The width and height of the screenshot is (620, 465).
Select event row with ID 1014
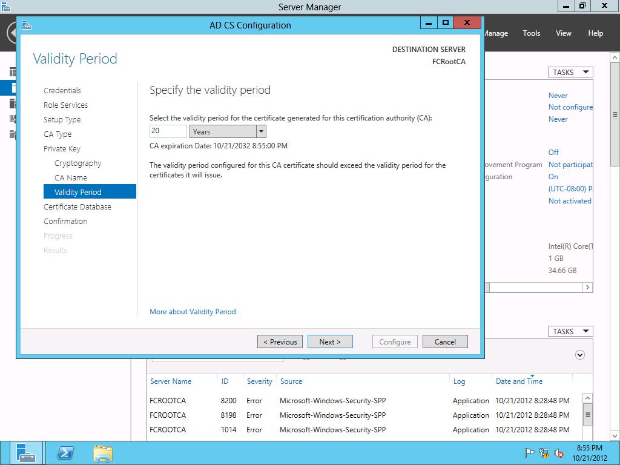pyautogui.click(x=364, y=429)
